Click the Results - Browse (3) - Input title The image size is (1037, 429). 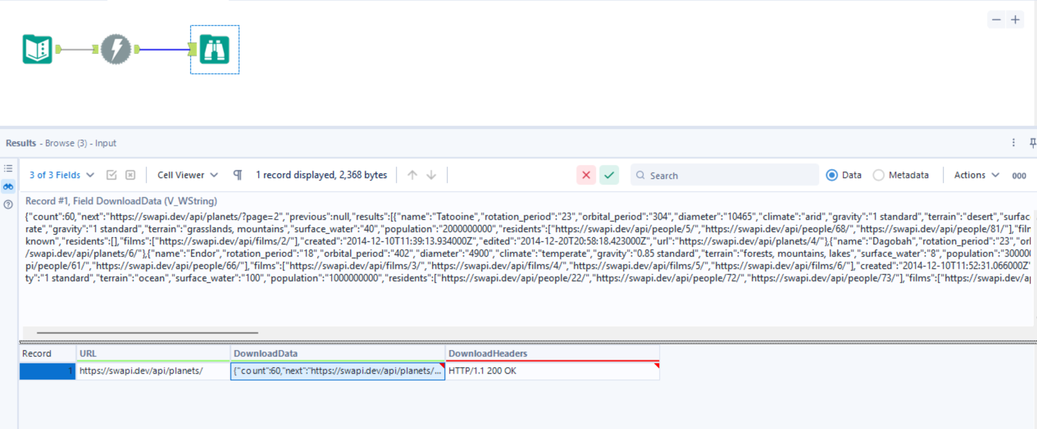[61, 143]
